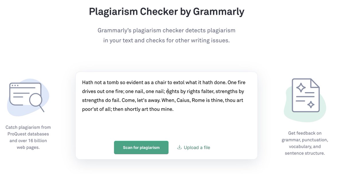Click the document with sparkles illustration
Viewport: 344px width, 174px height.
(305, 95)
